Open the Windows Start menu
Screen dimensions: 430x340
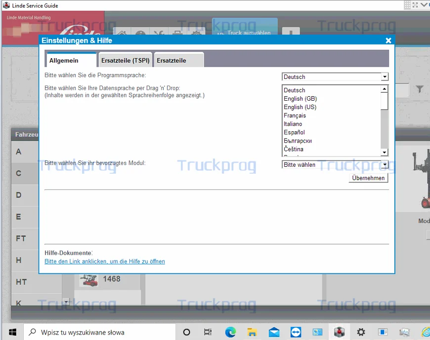click(x=13, y=332)
